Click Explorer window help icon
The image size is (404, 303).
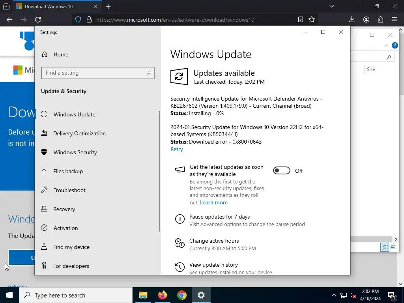tap(395, 45)
